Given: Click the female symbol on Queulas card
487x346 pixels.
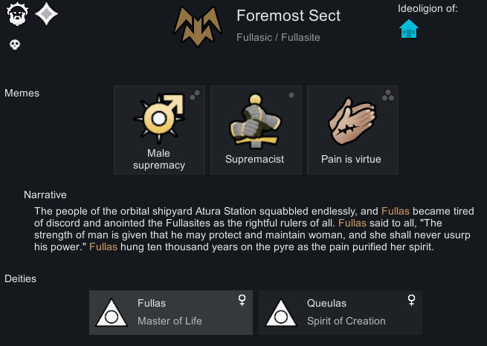Looking at the screenshot, I should [411, 300].
